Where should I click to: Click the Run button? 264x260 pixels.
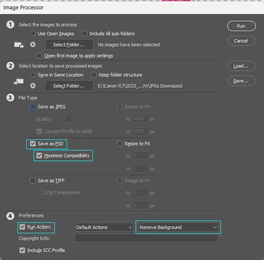(x=241, y=26)
